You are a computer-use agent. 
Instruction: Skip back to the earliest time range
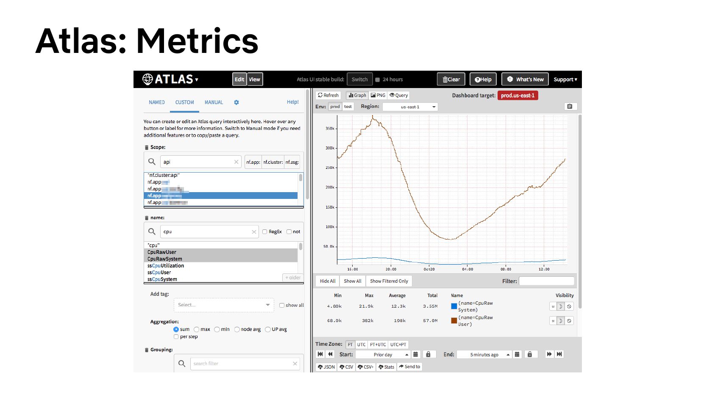320,354
